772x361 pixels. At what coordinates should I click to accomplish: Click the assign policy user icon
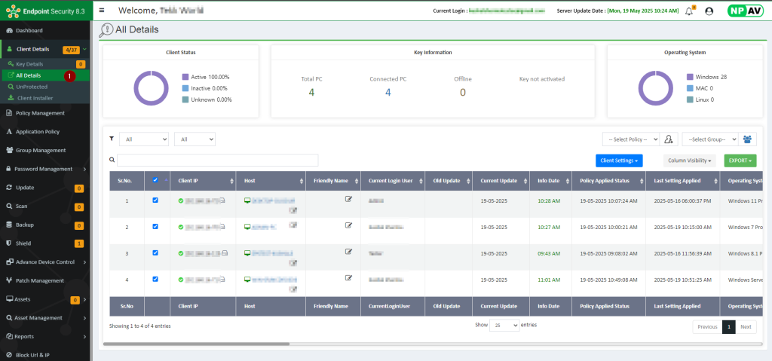pos(669,139)
